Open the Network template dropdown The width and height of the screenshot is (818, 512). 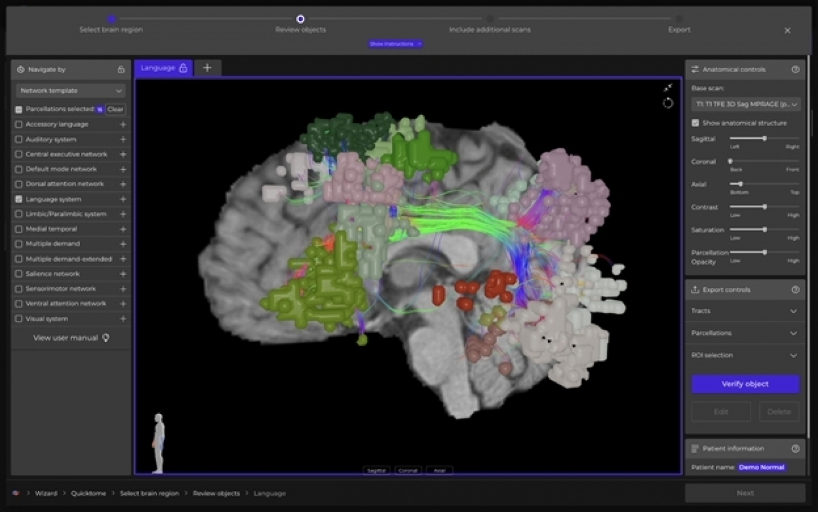tap(70, 91)
